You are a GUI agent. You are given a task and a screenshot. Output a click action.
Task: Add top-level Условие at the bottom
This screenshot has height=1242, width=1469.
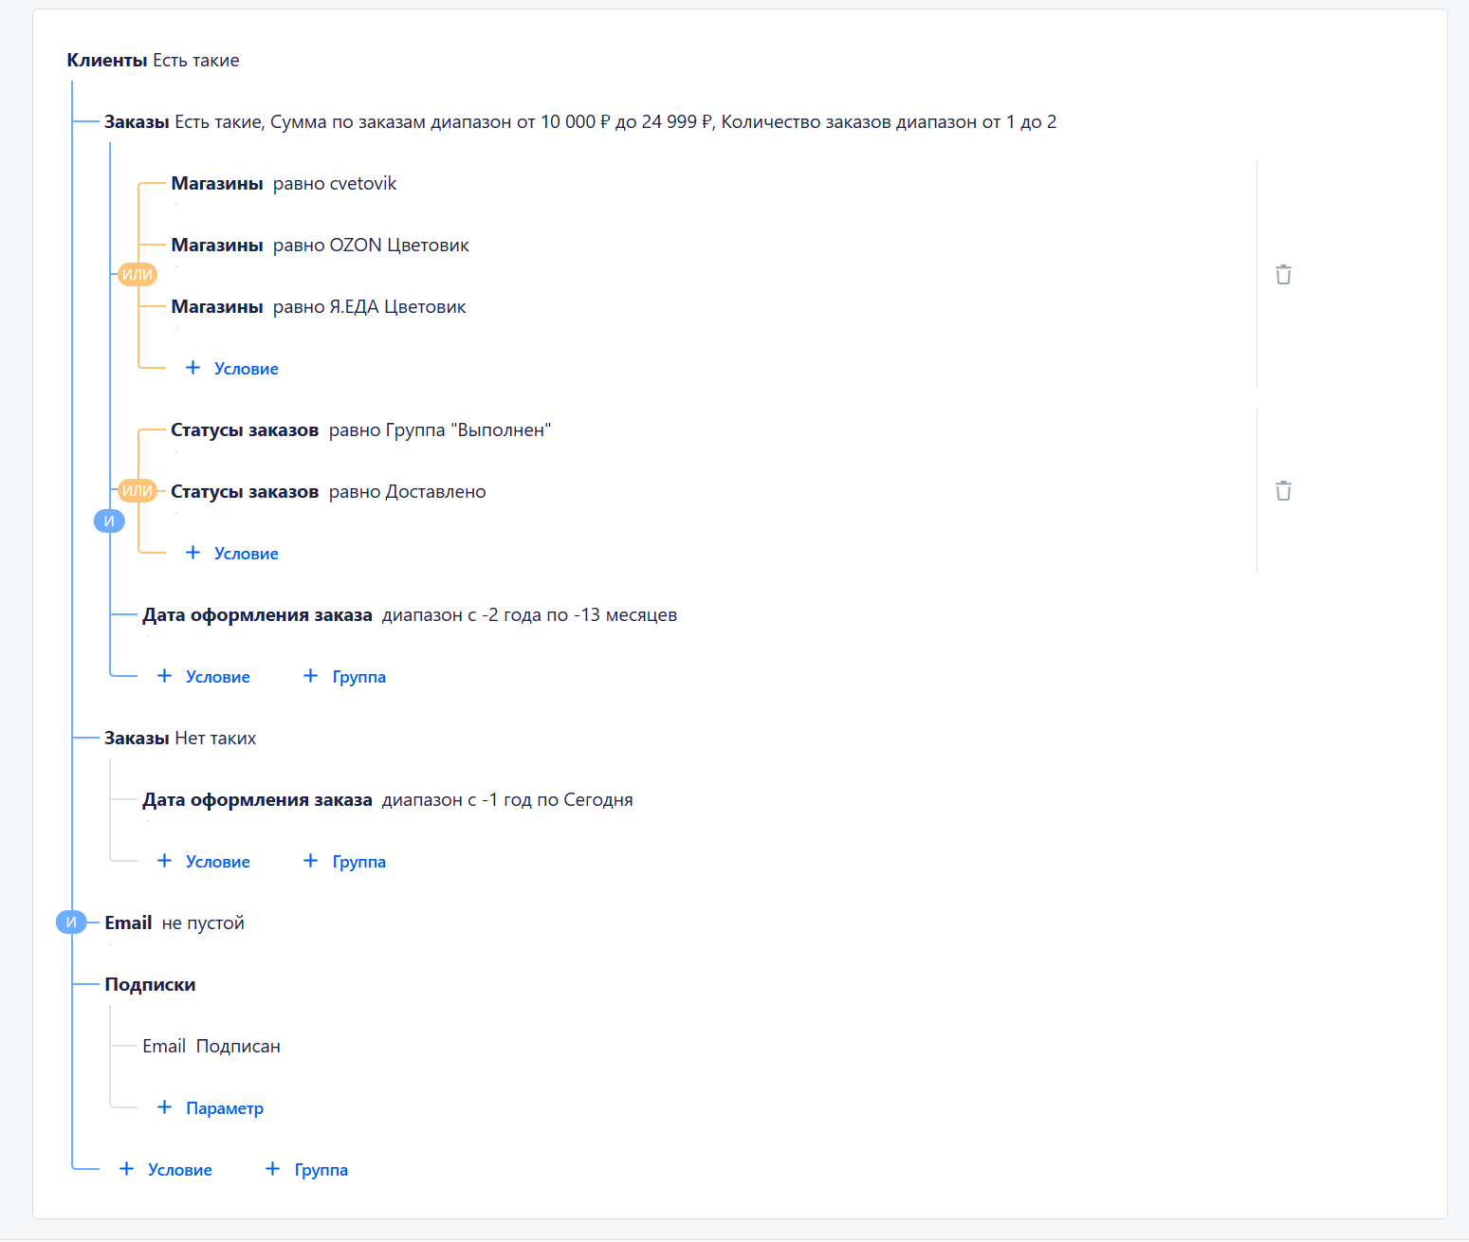(x=166, y=1170)
